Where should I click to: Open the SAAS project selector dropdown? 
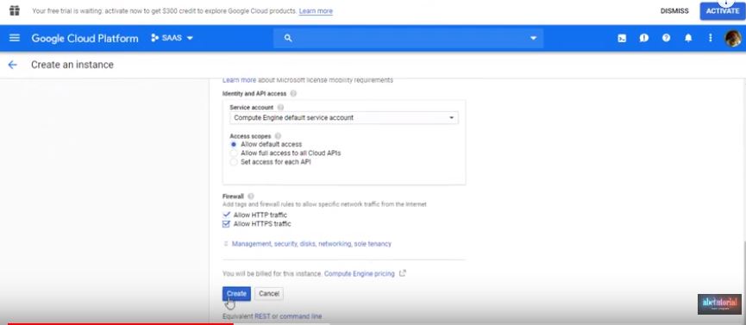(x=172, y=38)
